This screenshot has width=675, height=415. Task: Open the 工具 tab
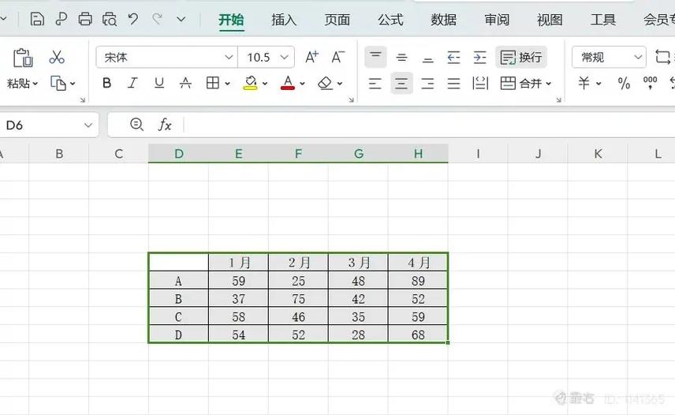[603, 20]
